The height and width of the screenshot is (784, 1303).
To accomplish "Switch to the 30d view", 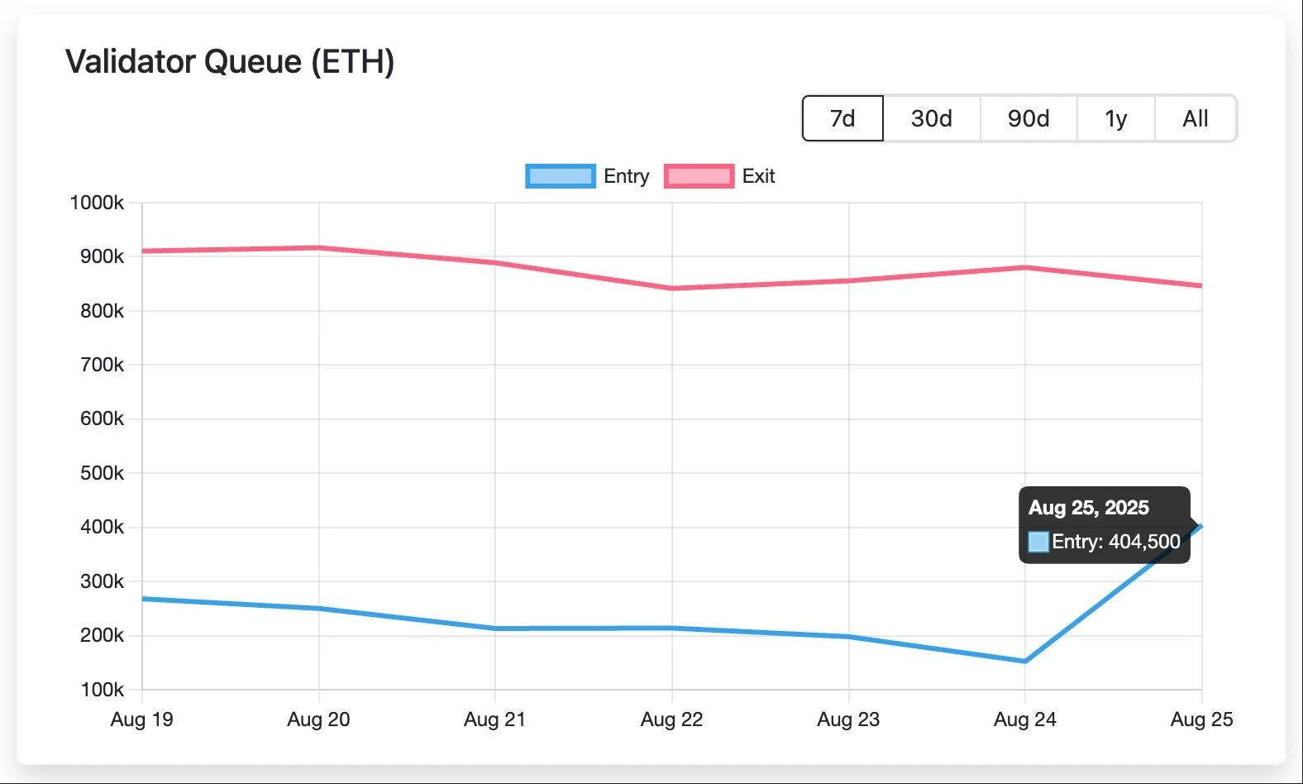I will (x=932, y=118).
